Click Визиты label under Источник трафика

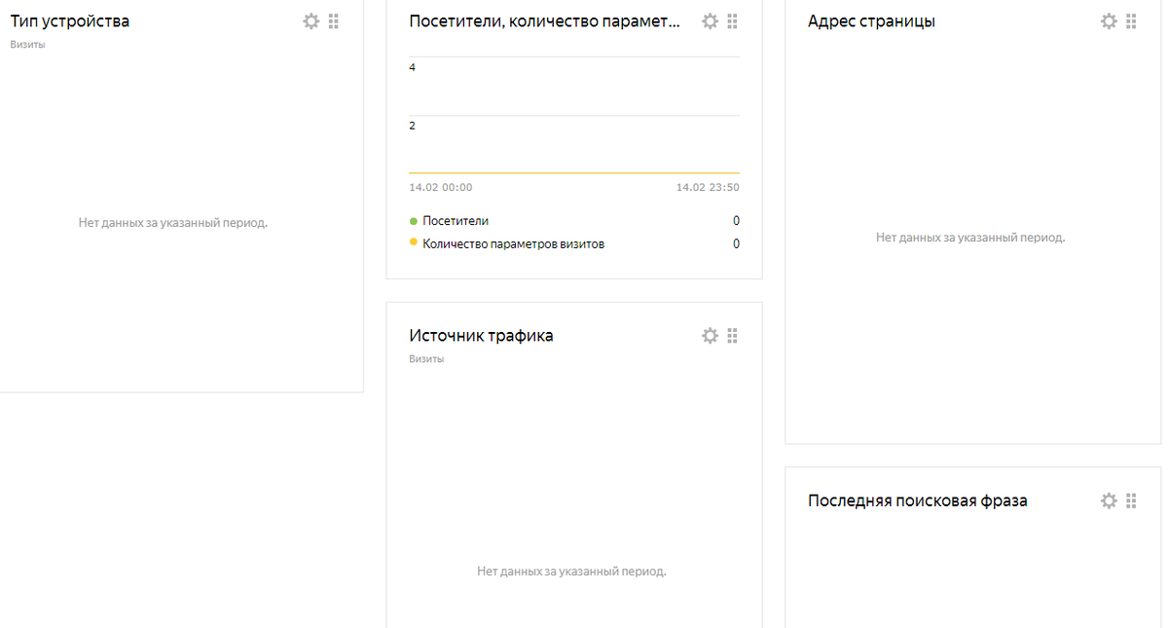click(425, 358)
